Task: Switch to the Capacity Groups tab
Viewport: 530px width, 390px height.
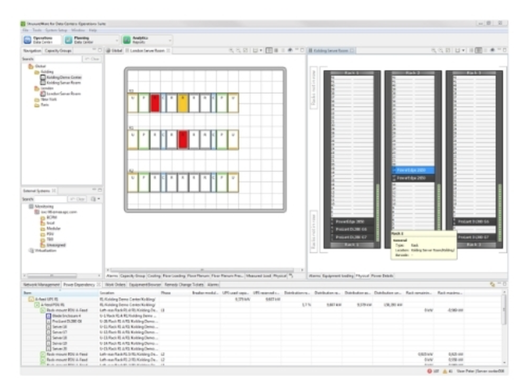Action: [x=58, y=51]
